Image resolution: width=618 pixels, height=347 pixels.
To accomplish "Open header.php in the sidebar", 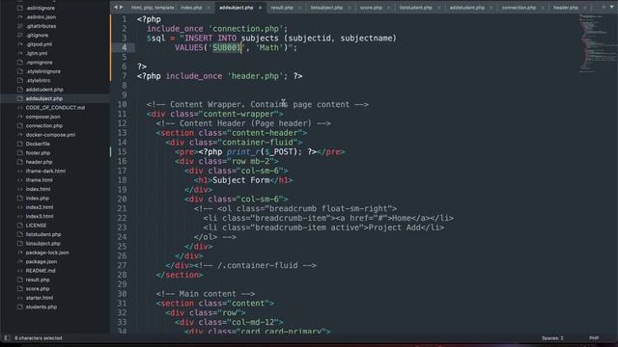I will pyautogui.click(x=39, y=162).
